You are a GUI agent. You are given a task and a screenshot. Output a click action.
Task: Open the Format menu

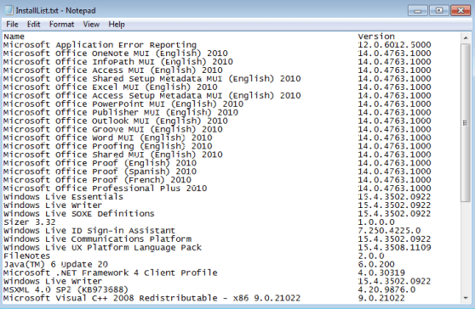(61, 24)
